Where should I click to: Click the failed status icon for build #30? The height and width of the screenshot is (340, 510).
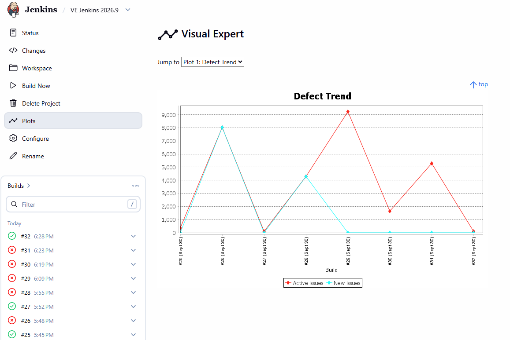(12, 264)
